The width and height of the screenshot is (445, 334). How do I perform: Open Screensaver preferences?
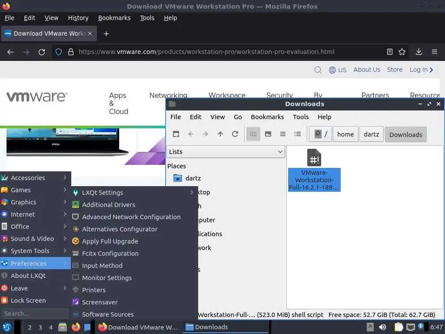134,303
